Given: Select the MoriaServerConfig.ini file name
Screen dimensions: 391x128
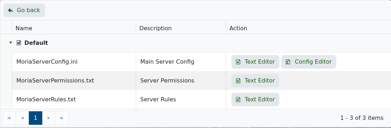Looking at the screenshot, I should point(47,62).
